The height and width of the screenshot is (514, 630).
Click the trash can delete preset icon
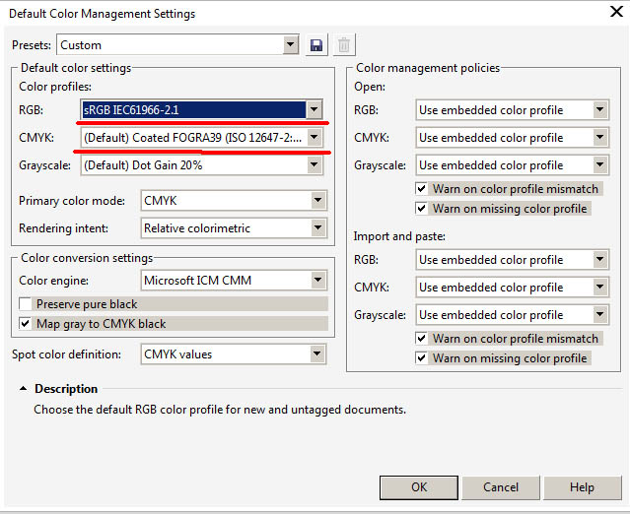344,45
